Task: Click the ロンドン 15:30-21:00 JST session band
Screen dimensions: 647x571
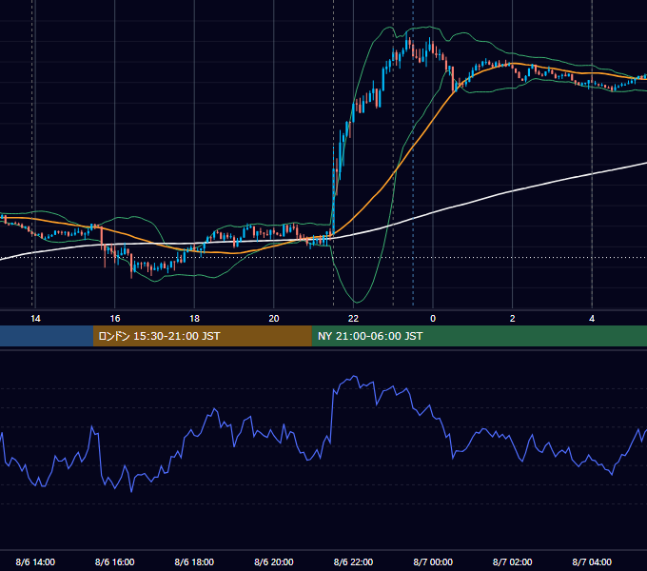Action: tap(202, 336)
